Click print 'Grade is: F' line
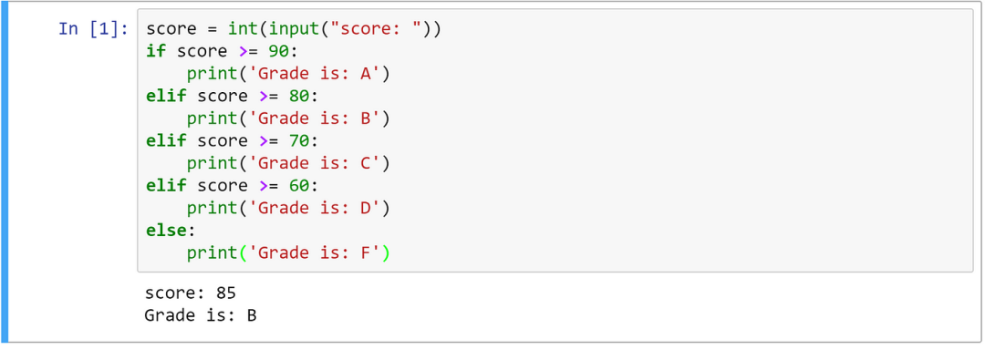This screenshot has width=985, height=350. coord(288,252)
